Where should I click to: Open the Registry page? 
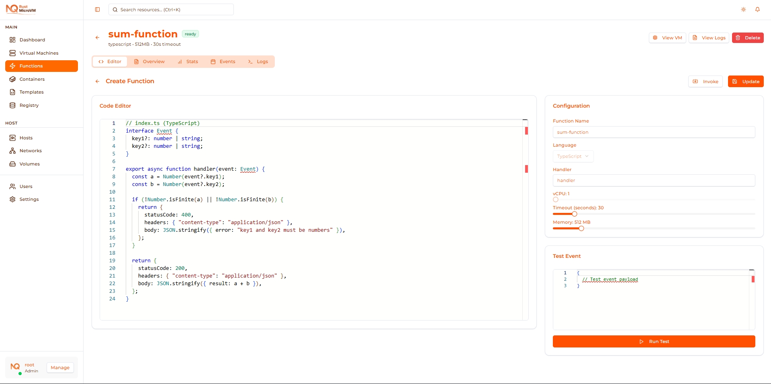click(29, 105)
